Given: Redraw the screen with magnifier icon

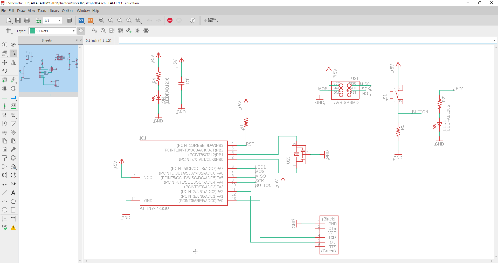Looking at the screenshot, I should pos(129,20).
